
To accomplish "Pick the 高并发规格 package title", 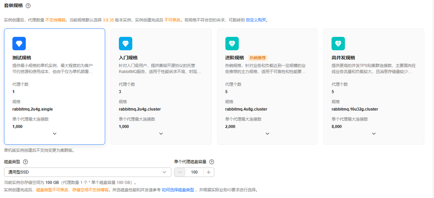I will 343,58.
